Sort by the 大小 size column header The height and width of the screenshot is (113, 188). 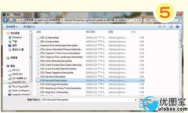[x=134, y=32]
